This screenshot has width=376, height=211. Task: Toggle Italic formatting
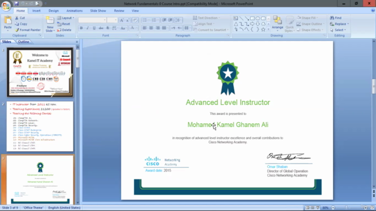point(88,28)
